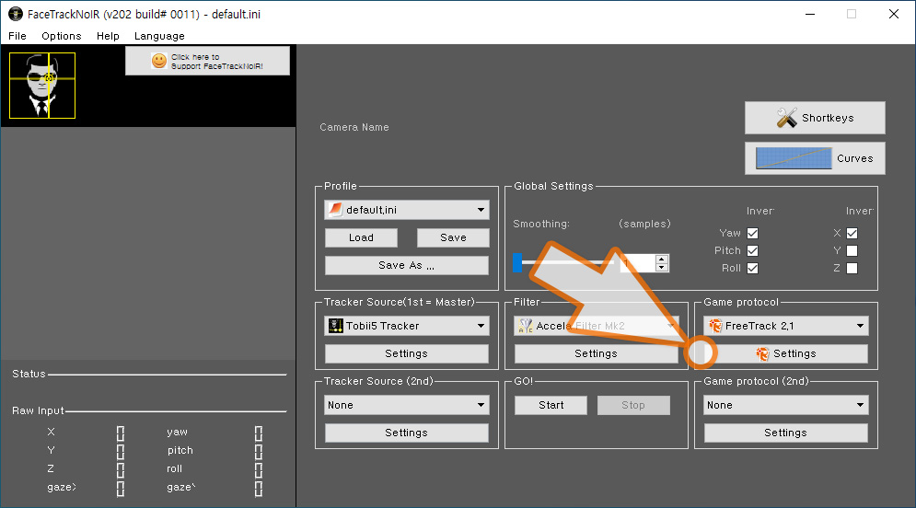Image resolution: width=916 pixels, height=508 pixels.
Task: Open Settings for Tracker Source (1st = Master)
Action: click(x=407, y=353)
